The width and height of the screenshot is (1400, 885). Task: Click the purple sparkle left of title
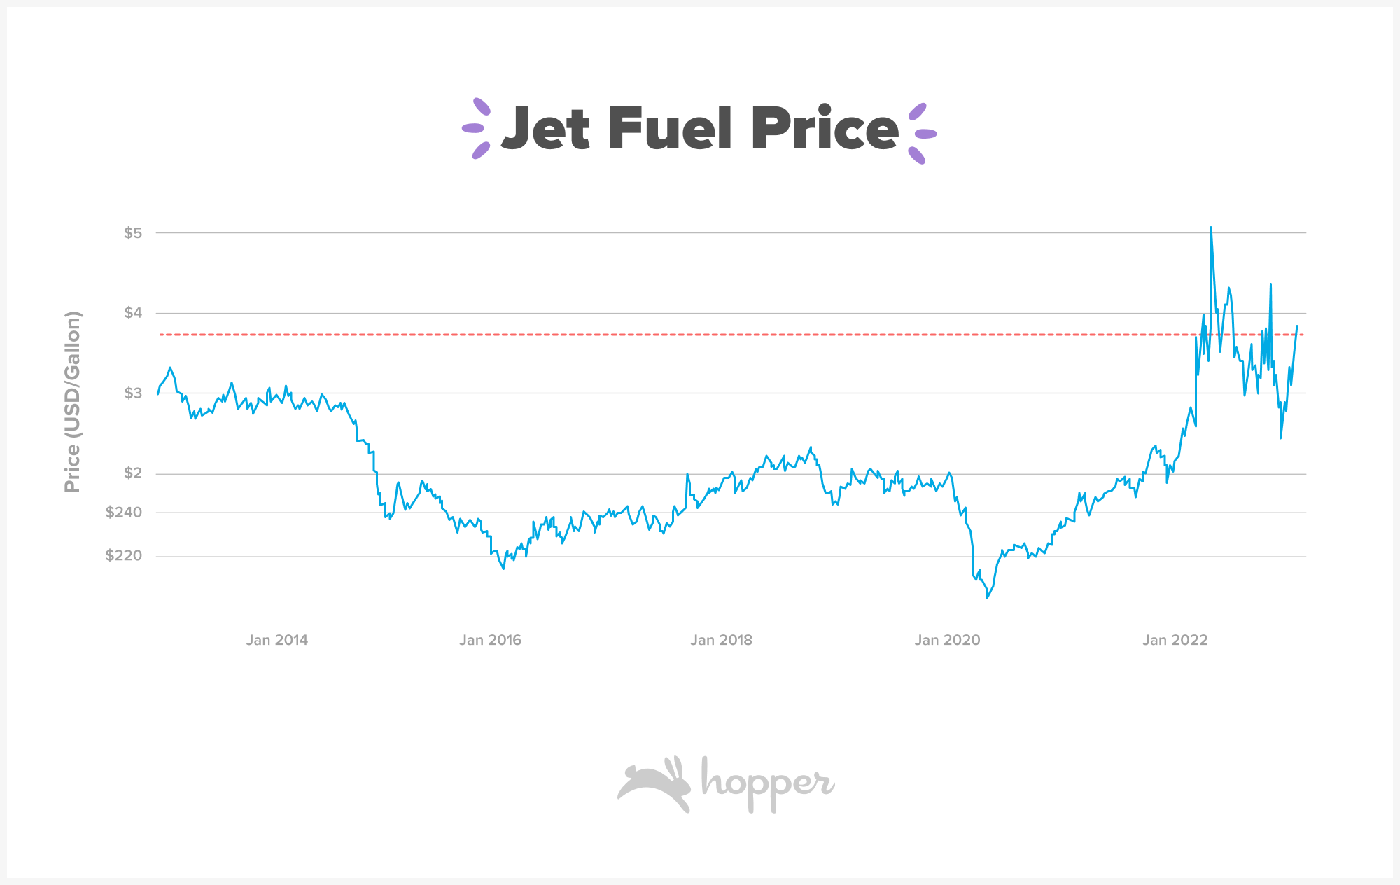click(x=477, y=128)
